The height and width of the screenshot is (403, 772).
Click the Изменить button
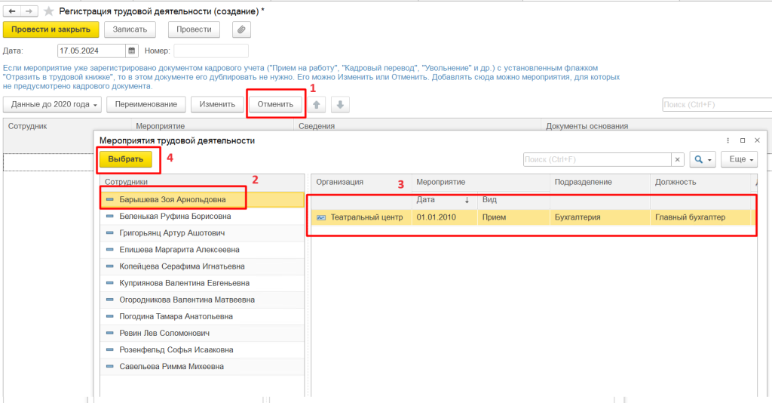(x=217, y=104)
